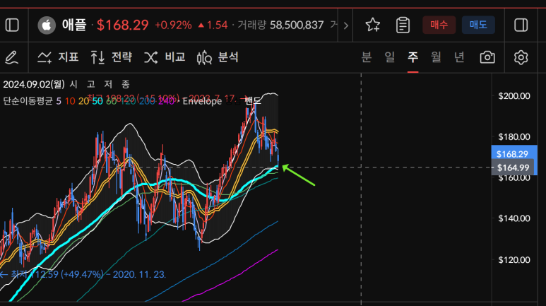Screen dimensions: 546x306
Task: Click the 2024.09.02(월) date label
Action: pyautogui.click(x=34, y=84)
